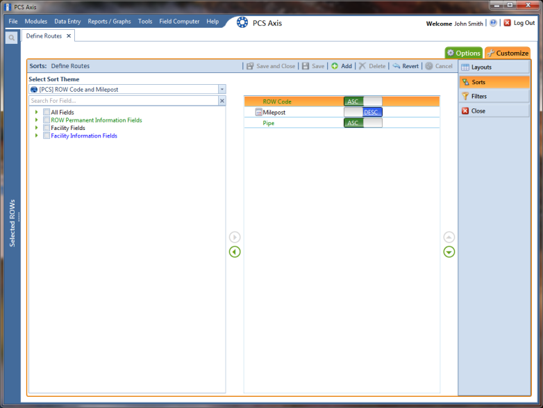Click the Layouts grid icon

pyautogui.click(x=465, y=67)
